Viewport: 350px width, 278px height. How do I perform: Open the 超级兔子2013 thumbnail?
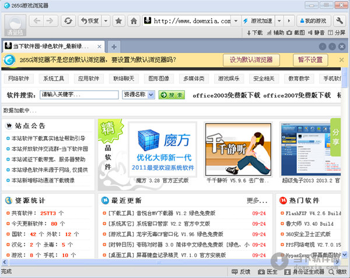point(311,149)
